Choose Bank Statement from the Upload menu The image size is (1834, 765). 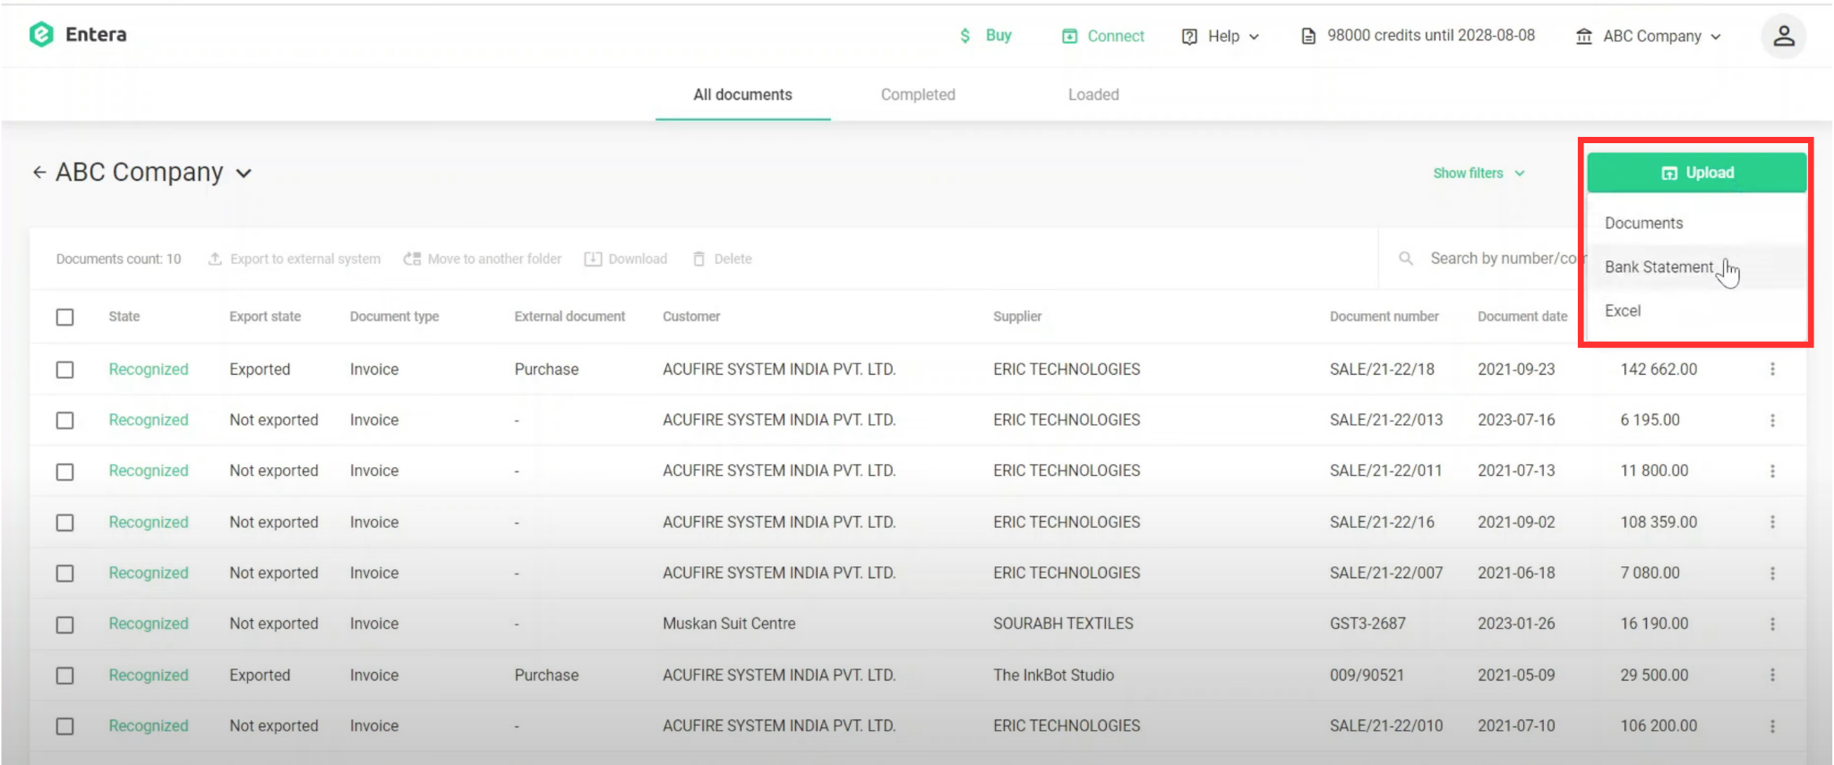1658,268
